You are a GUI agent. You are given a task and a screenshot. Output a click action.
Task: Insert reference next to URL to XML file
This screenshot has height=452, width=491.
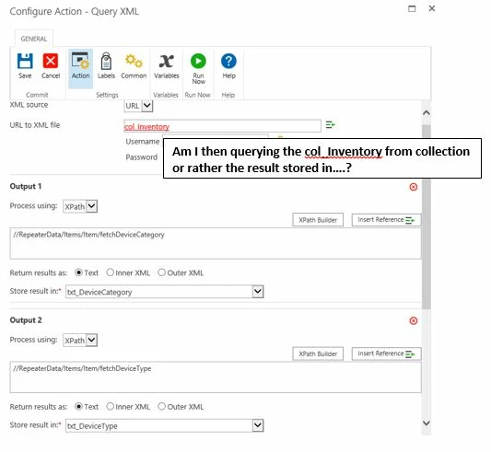coord(331,125)
